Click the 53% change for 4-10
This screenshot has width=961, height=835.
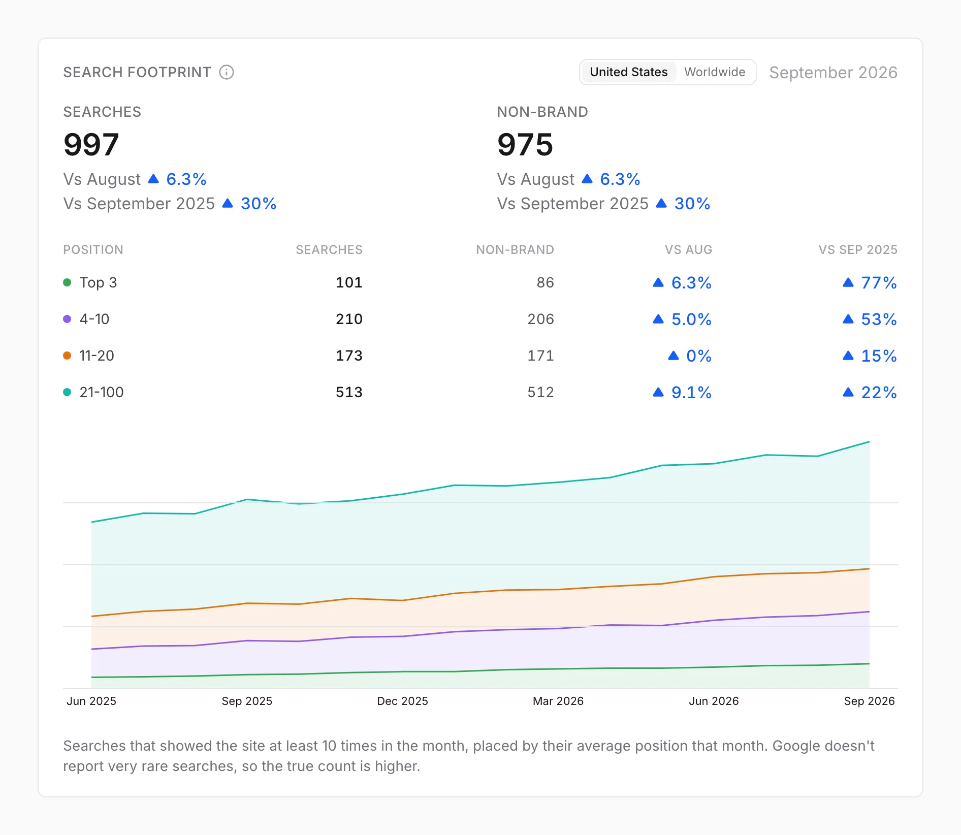(870, 319)
